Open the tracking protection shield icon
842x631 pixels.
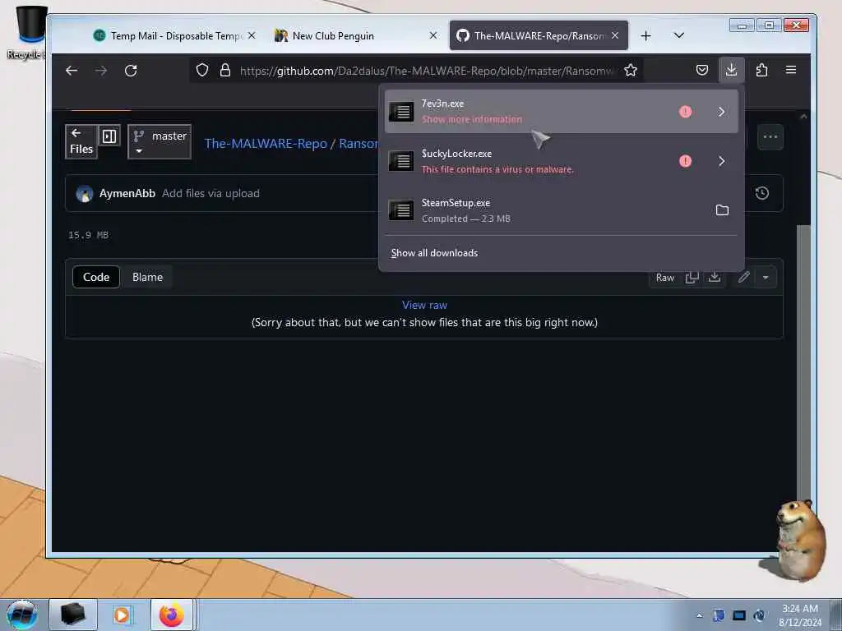[x=202, y=71]
